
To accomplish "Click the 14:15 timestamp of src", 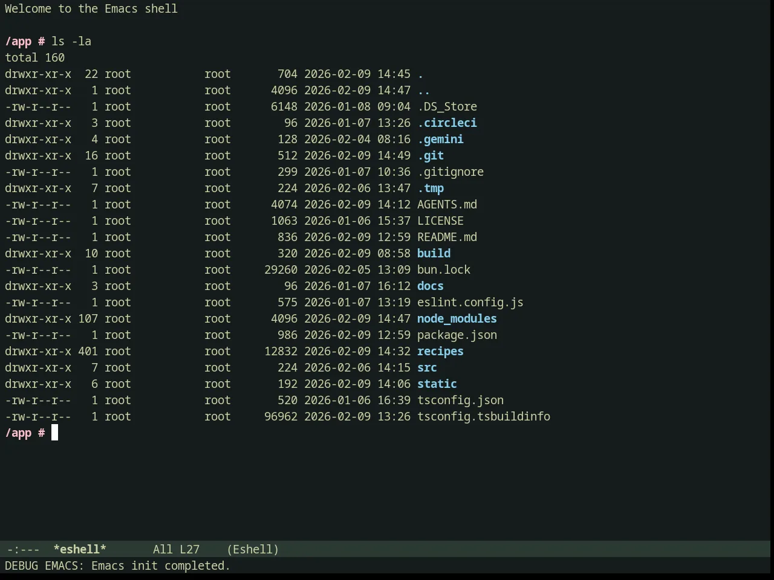I will coord(394,367).
